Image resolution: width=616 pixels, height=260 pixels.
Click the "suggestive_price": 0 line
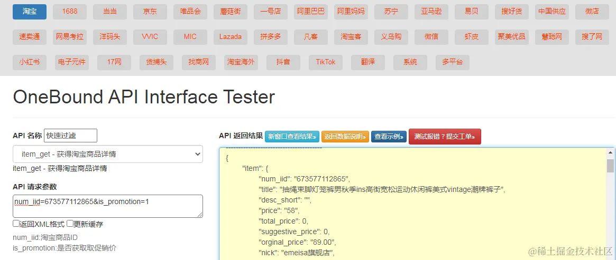tap(294, 231)
